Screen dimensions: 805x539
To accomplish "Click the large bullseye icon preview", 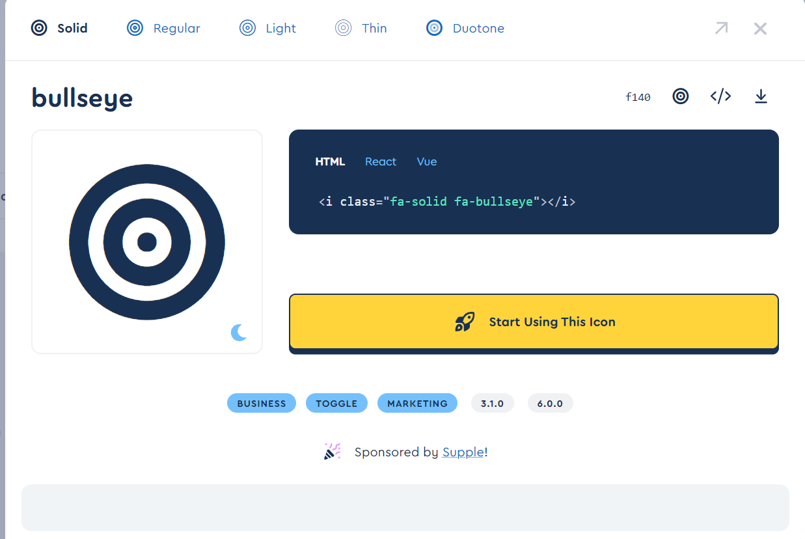I will point(147,242).
